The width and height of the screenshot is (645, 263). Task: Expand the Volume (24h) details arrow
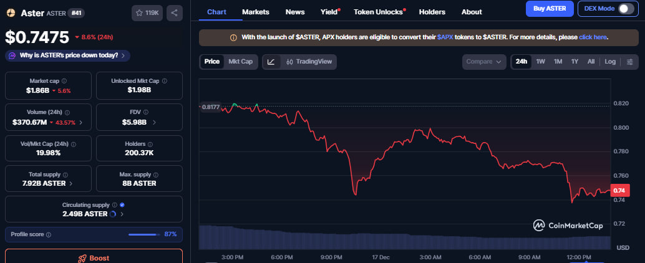tap(81, 123)
